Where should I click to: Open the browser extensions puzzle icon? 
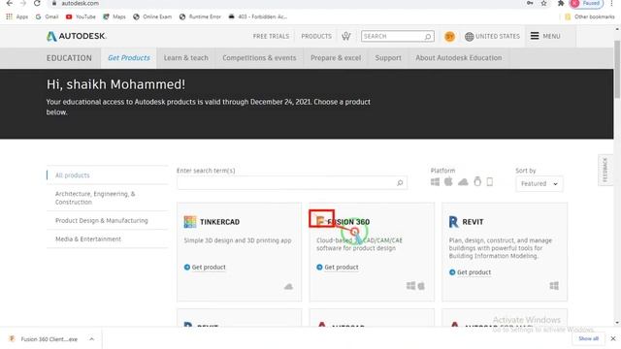(x=561, y=3)
